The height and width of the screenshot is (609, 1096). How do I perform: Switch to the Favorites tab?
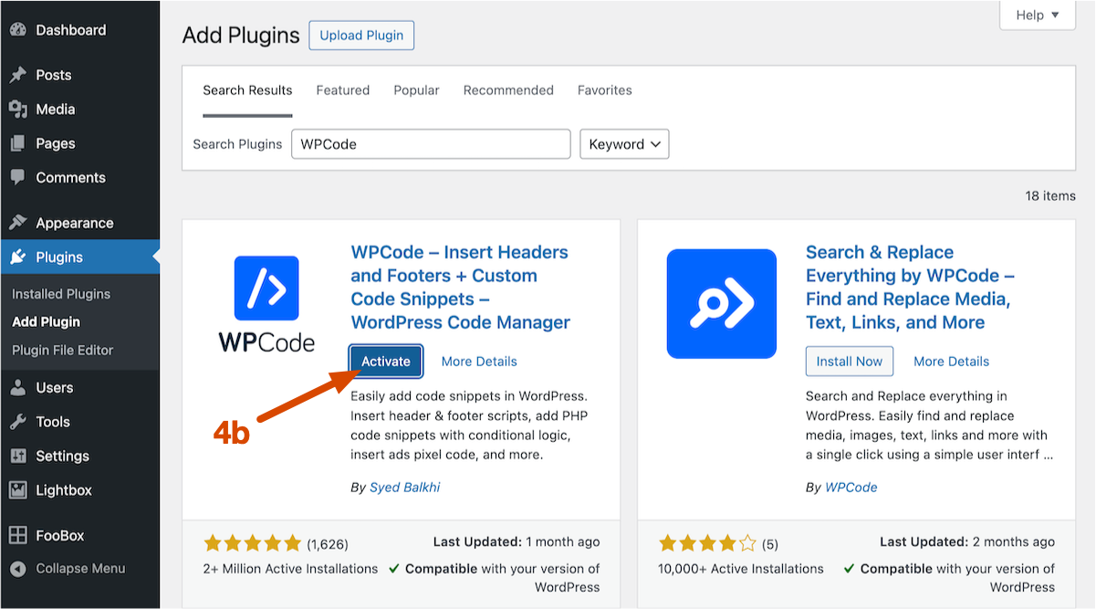(605, 90)
